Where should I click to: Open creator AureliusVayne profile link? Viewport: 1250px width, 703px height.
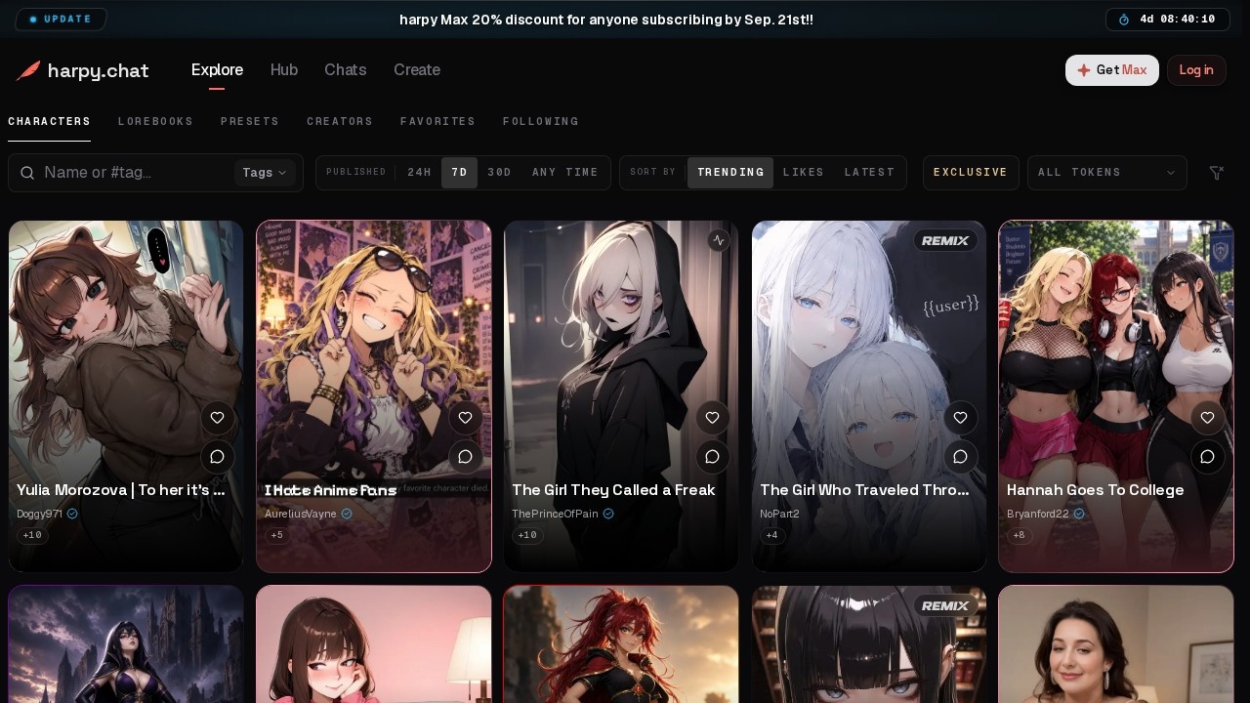coord(301,514)
